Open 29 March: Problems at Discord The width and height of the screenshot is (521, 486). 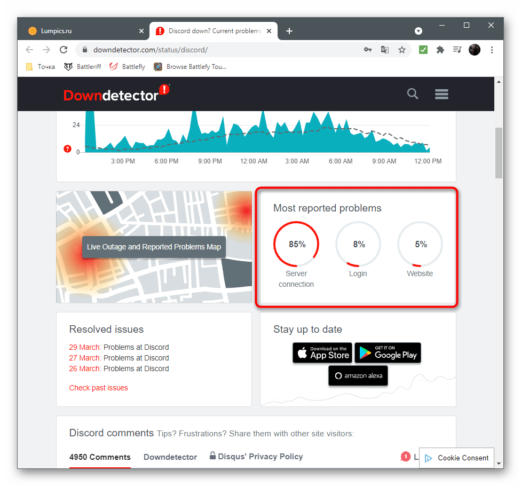pyautogui.click(x=119, y=347)
